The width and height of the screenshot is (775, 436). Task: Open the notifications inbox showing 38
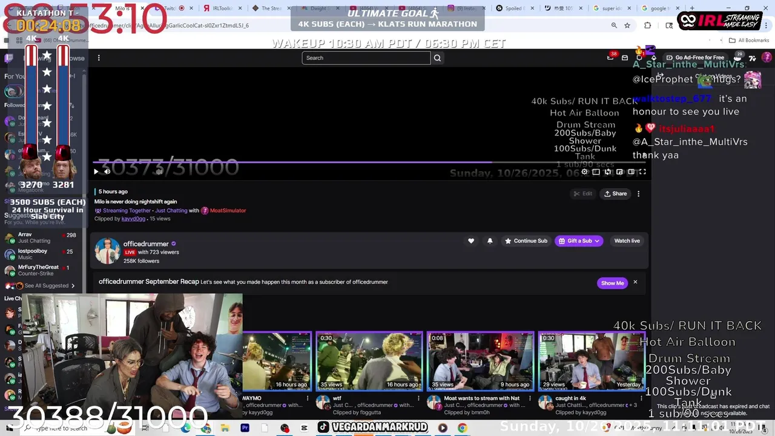pos(610,57)
